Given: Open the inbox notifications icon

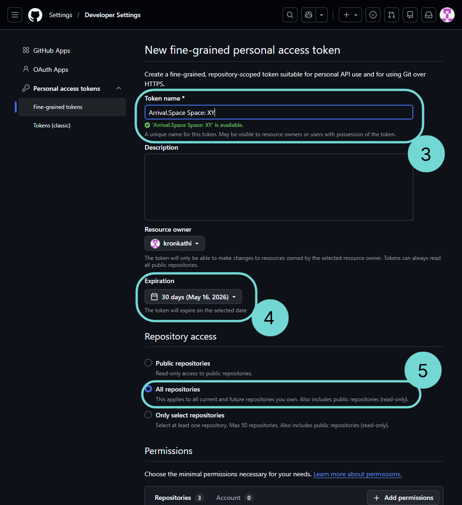Looking at the screenshot, I should pos(429,15).
